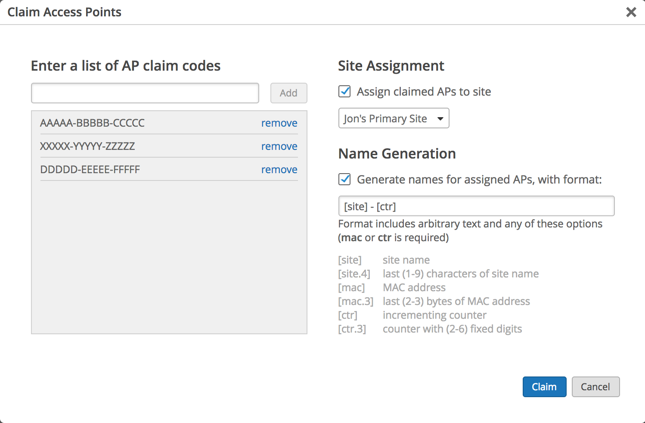Select the XXXXX-YYYYY-ZZZZZ code entry
Screen dimensions: 645x423
pyautogui.click(x=87, y=146)
